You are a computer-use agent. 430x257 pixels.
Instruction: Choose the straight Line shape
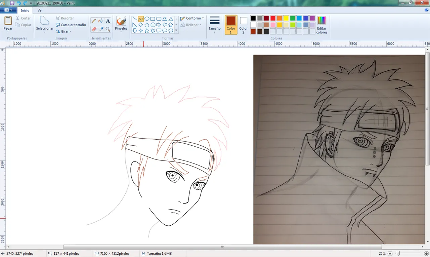point(135,19)
